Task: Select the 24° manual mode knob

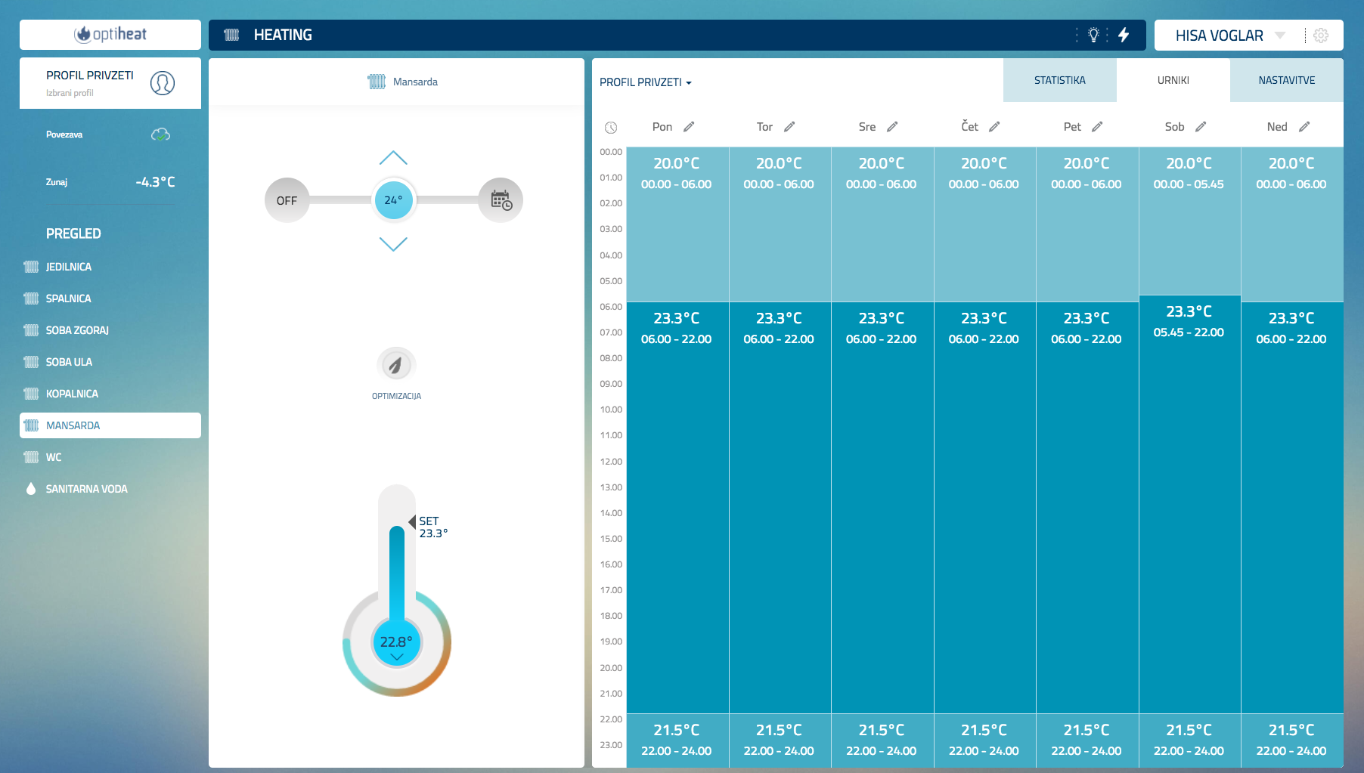Action: 394,200
